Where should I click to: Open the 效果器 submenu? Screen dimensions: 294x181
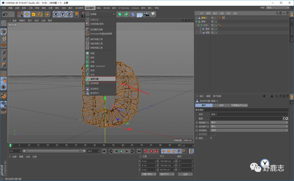click(x=100, y=14)
